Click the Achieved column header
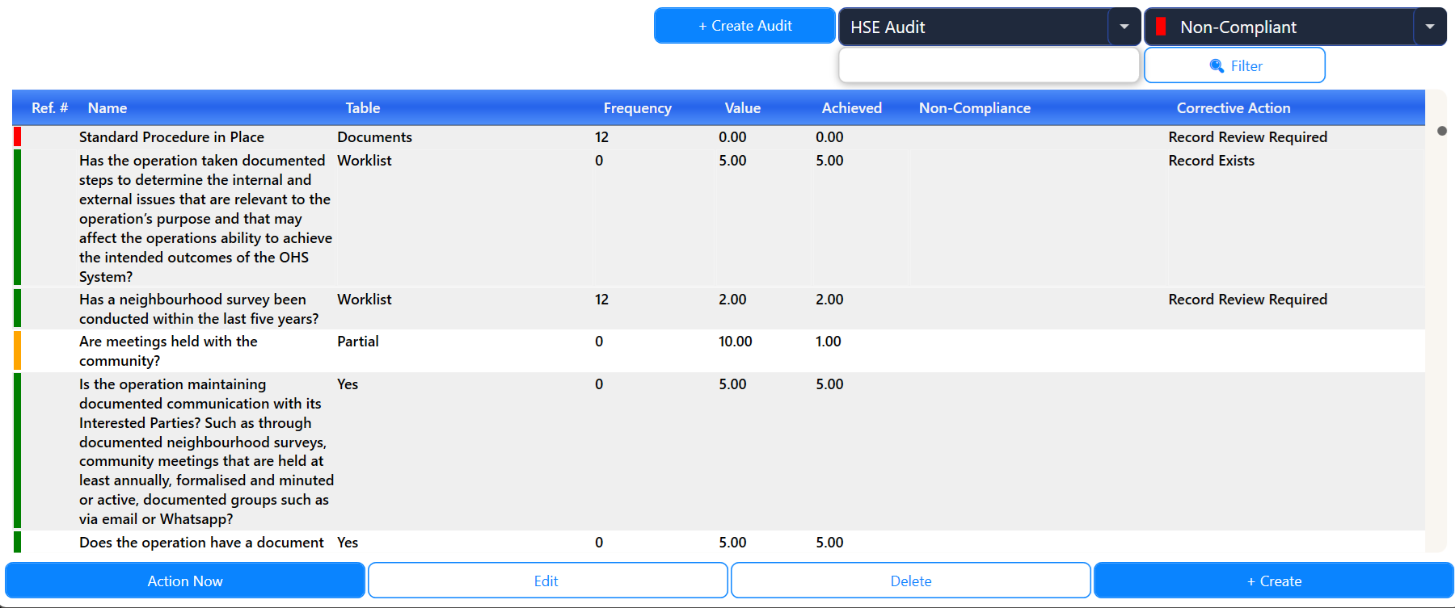Viewport: 1455px width, 608px height. [851, 108]
